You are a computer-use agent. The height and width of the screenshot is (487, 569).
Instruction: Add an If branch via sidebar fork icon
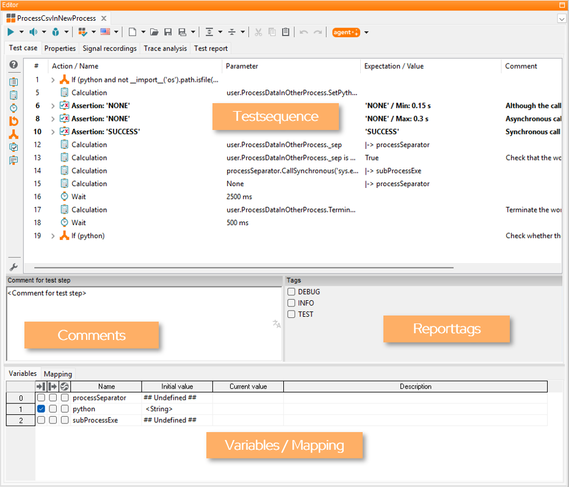14,134
